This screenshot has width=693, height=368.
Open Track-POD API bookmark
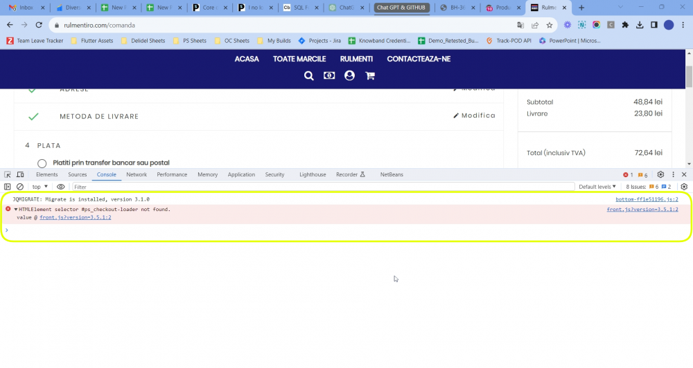[x=509, y=41]
